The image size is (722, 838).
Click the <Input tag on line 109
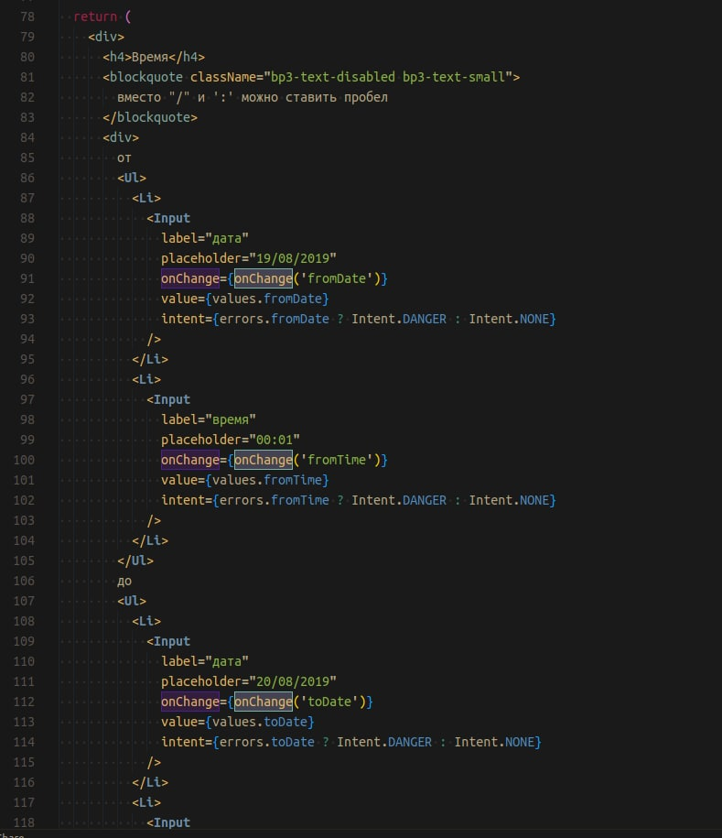coord(168,641)
